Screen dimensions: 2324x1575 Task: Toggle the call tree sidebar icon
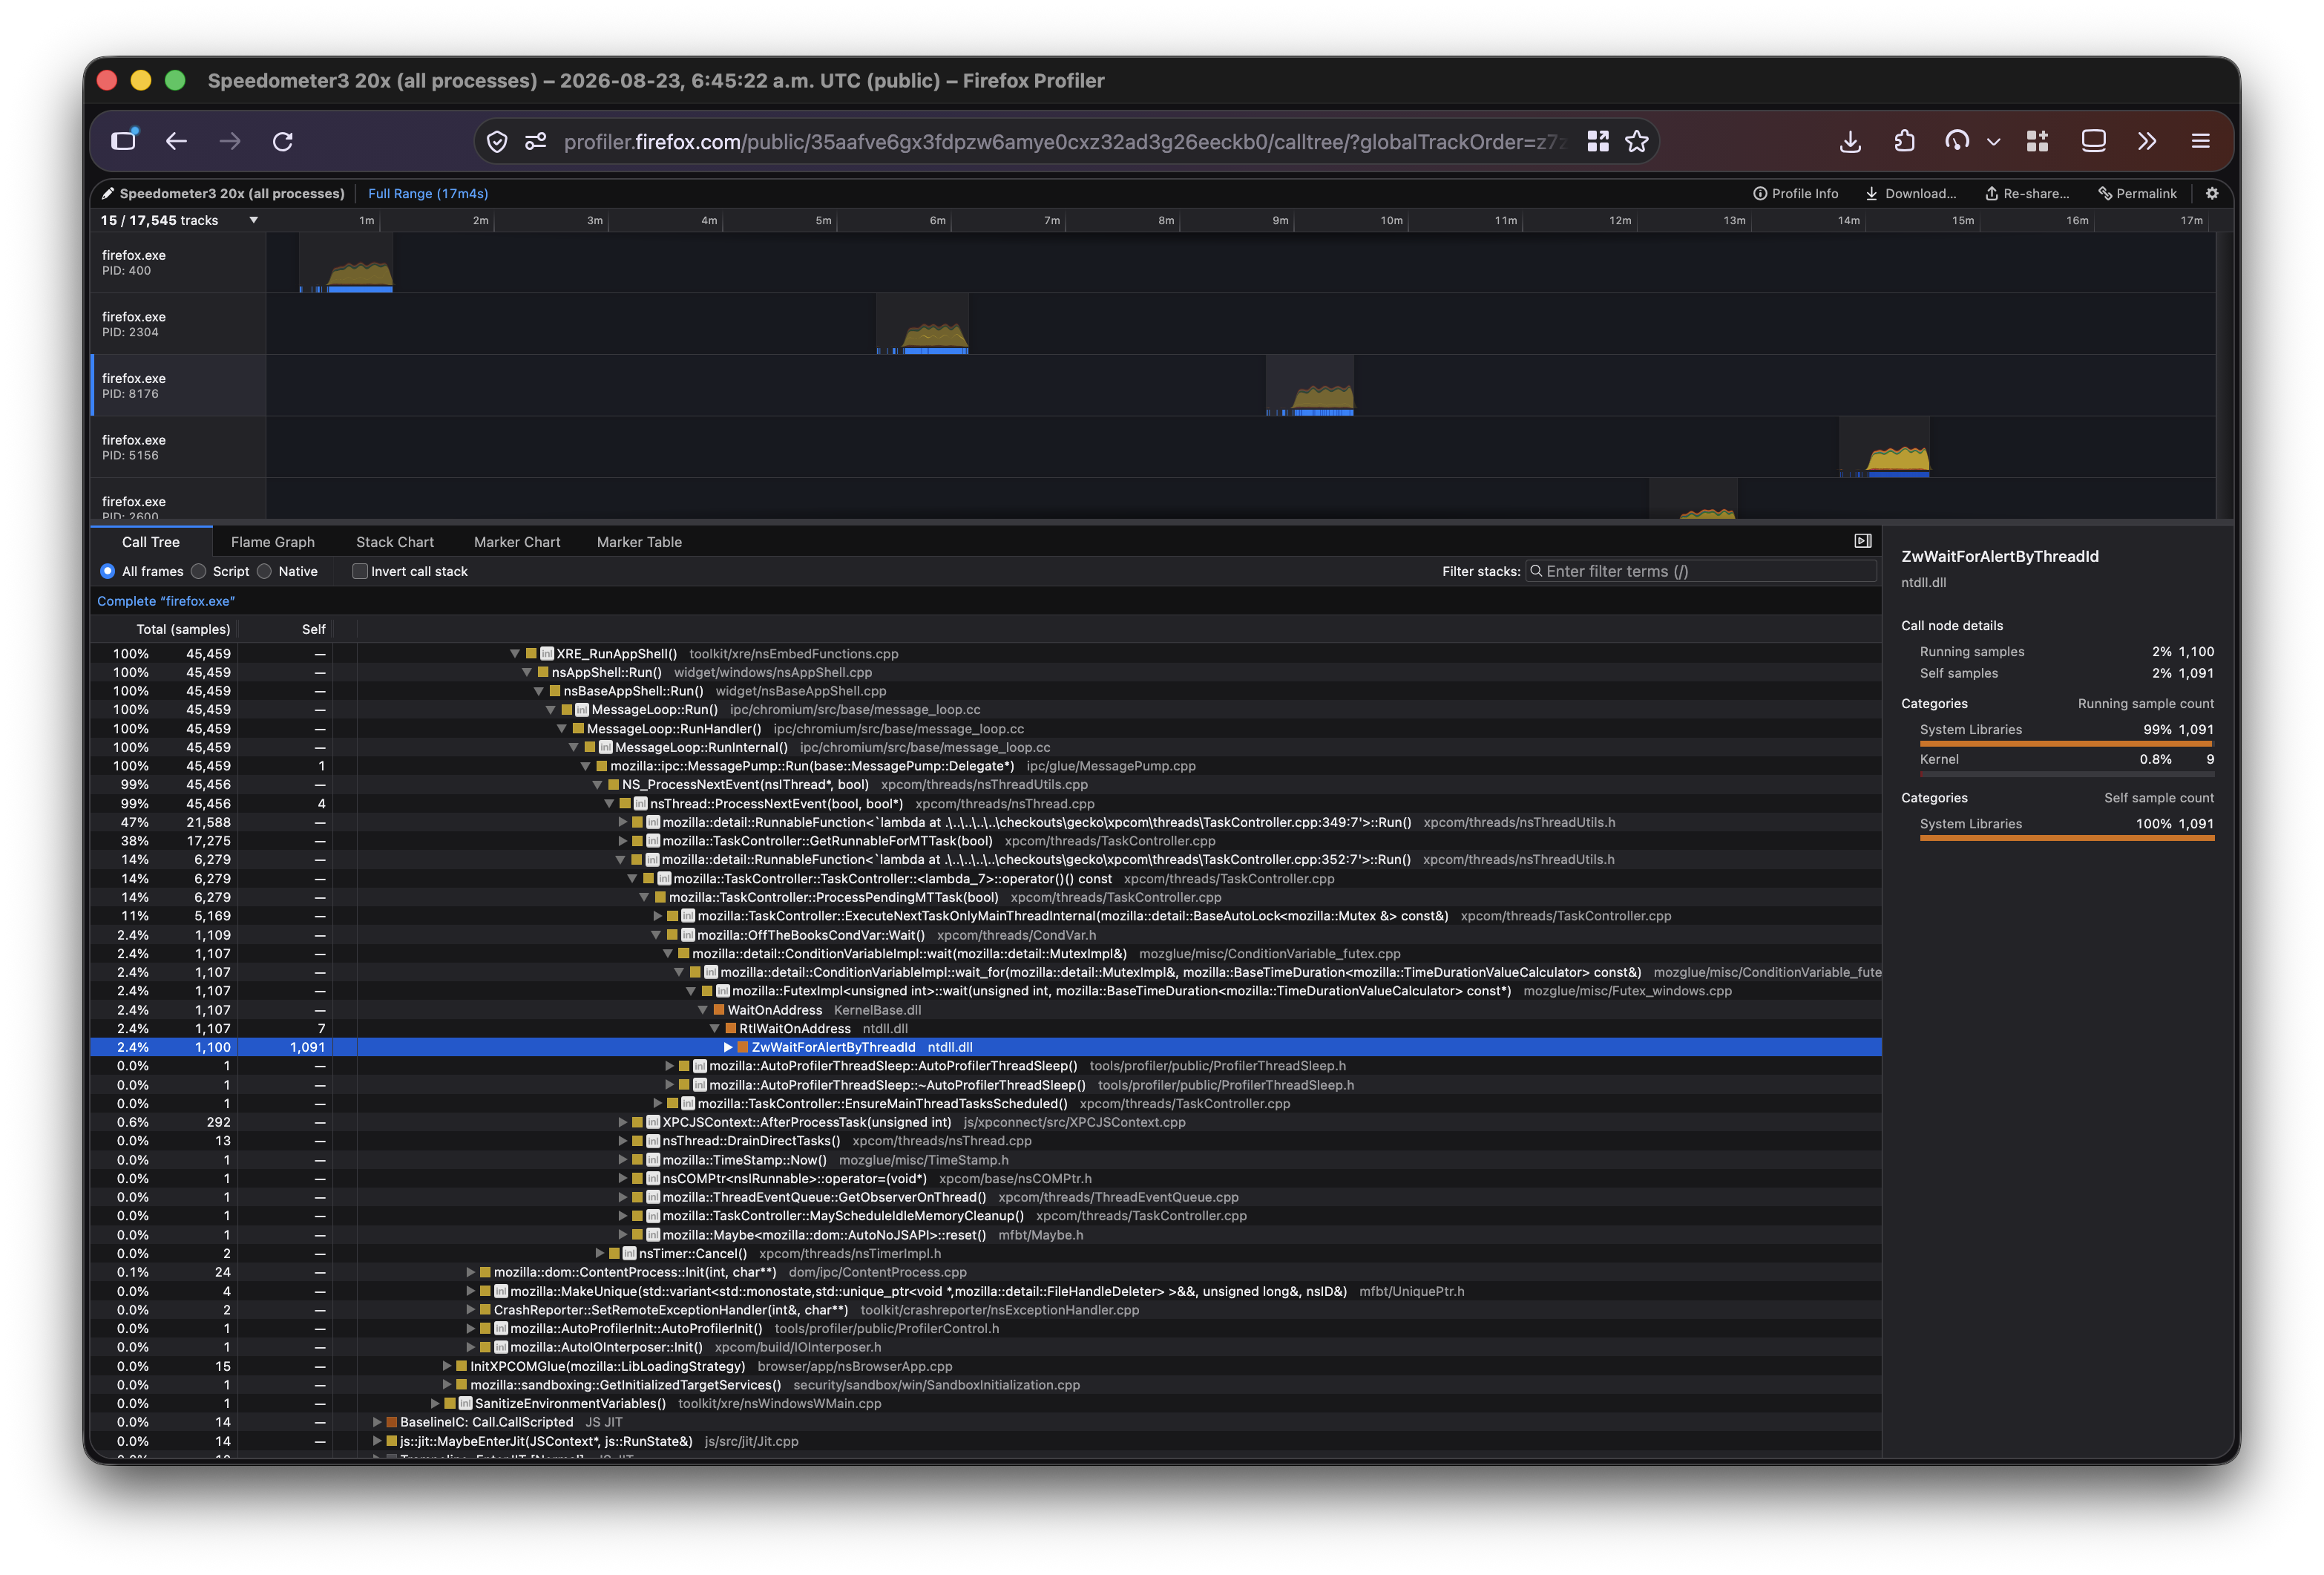[x=1862, y=541]
